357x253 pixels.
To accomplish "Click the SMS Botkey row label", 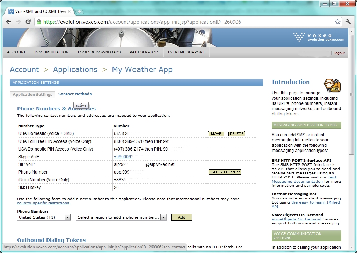I will click(x=29, y=187).
